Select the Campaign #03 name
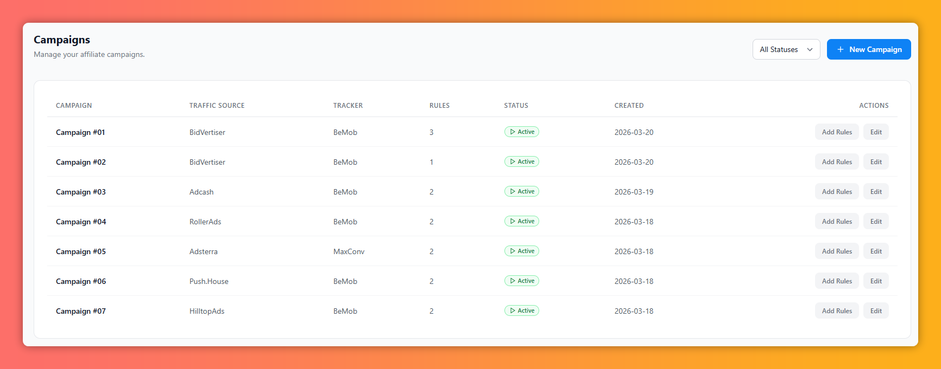Viewport: 941px width, 369px height. [x=81, y=192]
